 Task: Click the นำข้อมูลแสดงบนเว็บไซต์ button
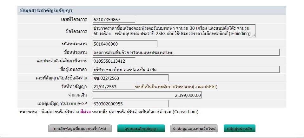[194, 129]
